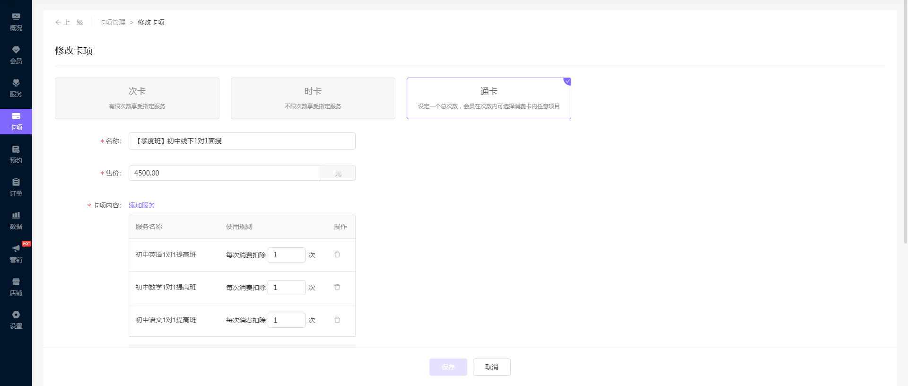Select the 卡项 card sidebar item
The image size is (908, 386).
coord(16,122)
